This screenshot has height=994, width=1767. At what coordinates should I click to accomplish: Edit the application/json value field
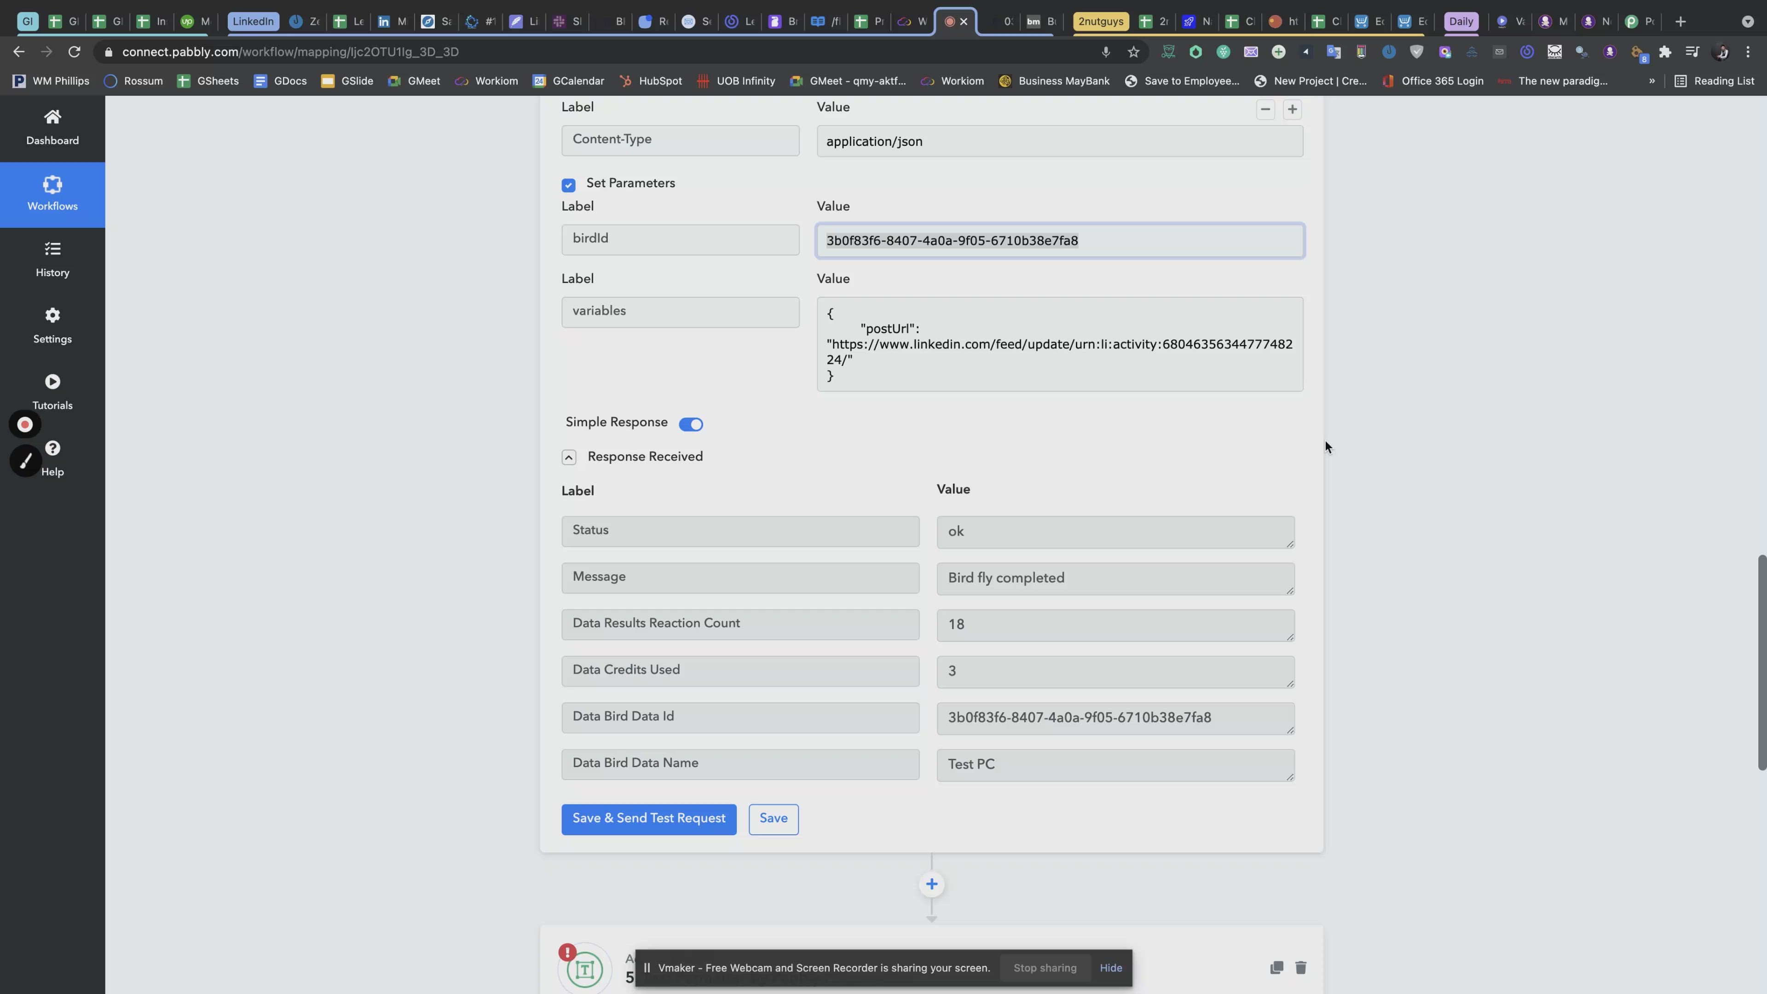pyautogui.click(x=1060, y=141)
